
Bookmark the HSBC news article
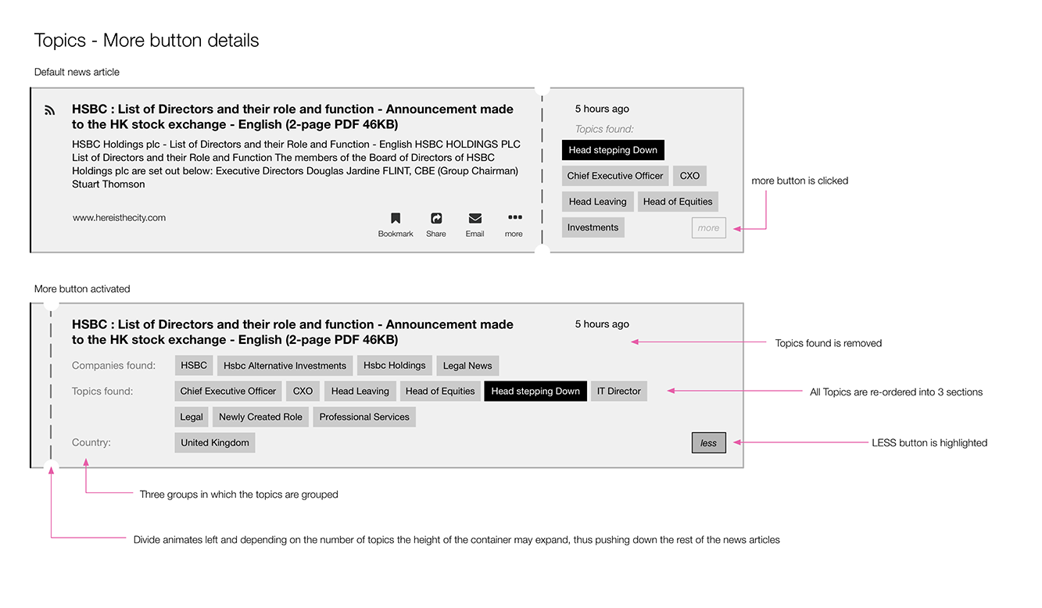(x=396, y=219)
